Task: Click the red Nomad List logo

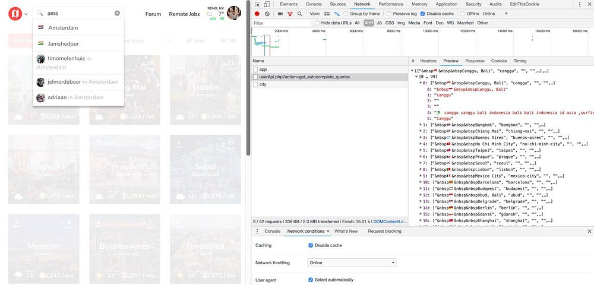Action: click(x=15, y=14)
